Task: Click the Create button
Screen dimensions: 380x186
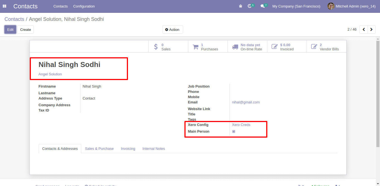Action: [x=26, y=29]
